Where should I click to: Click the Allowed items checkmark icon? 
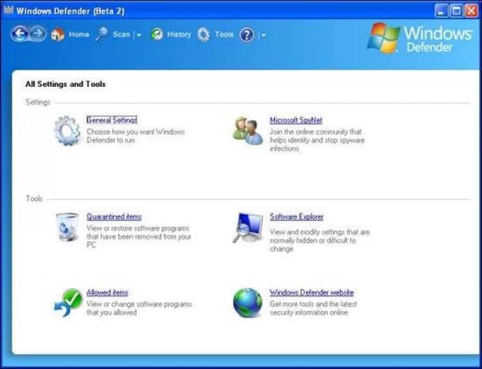tap(68, 303)
